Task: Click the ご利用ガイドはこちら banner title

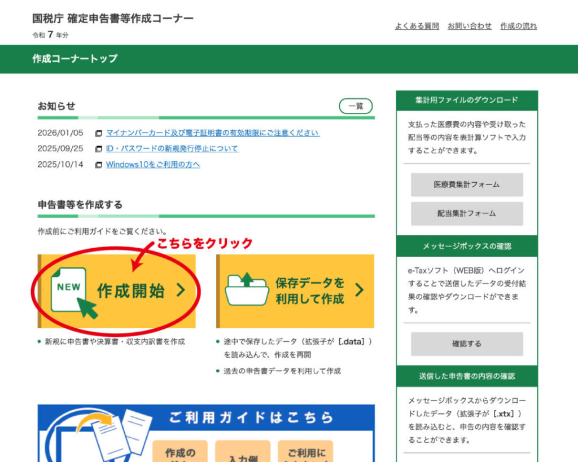Action: [251, 417]
